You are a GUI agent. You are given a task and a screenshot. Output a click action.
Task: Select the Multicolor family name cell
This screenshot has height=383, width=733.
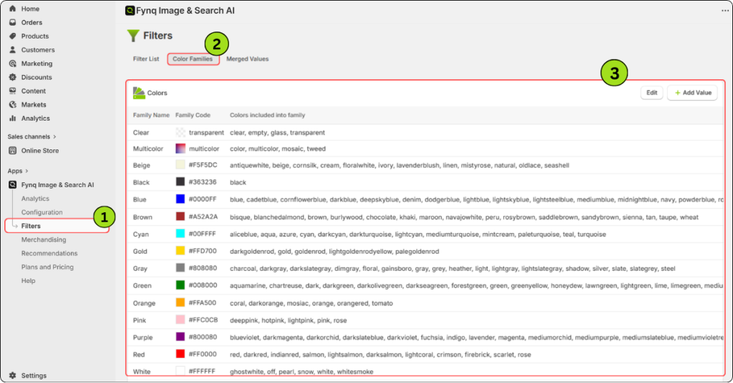click(147, 149)
